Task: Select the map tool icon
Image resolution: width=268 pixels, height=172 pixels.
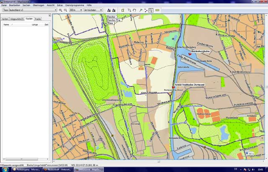Action: pyautogui.click(x=123, y=10)
